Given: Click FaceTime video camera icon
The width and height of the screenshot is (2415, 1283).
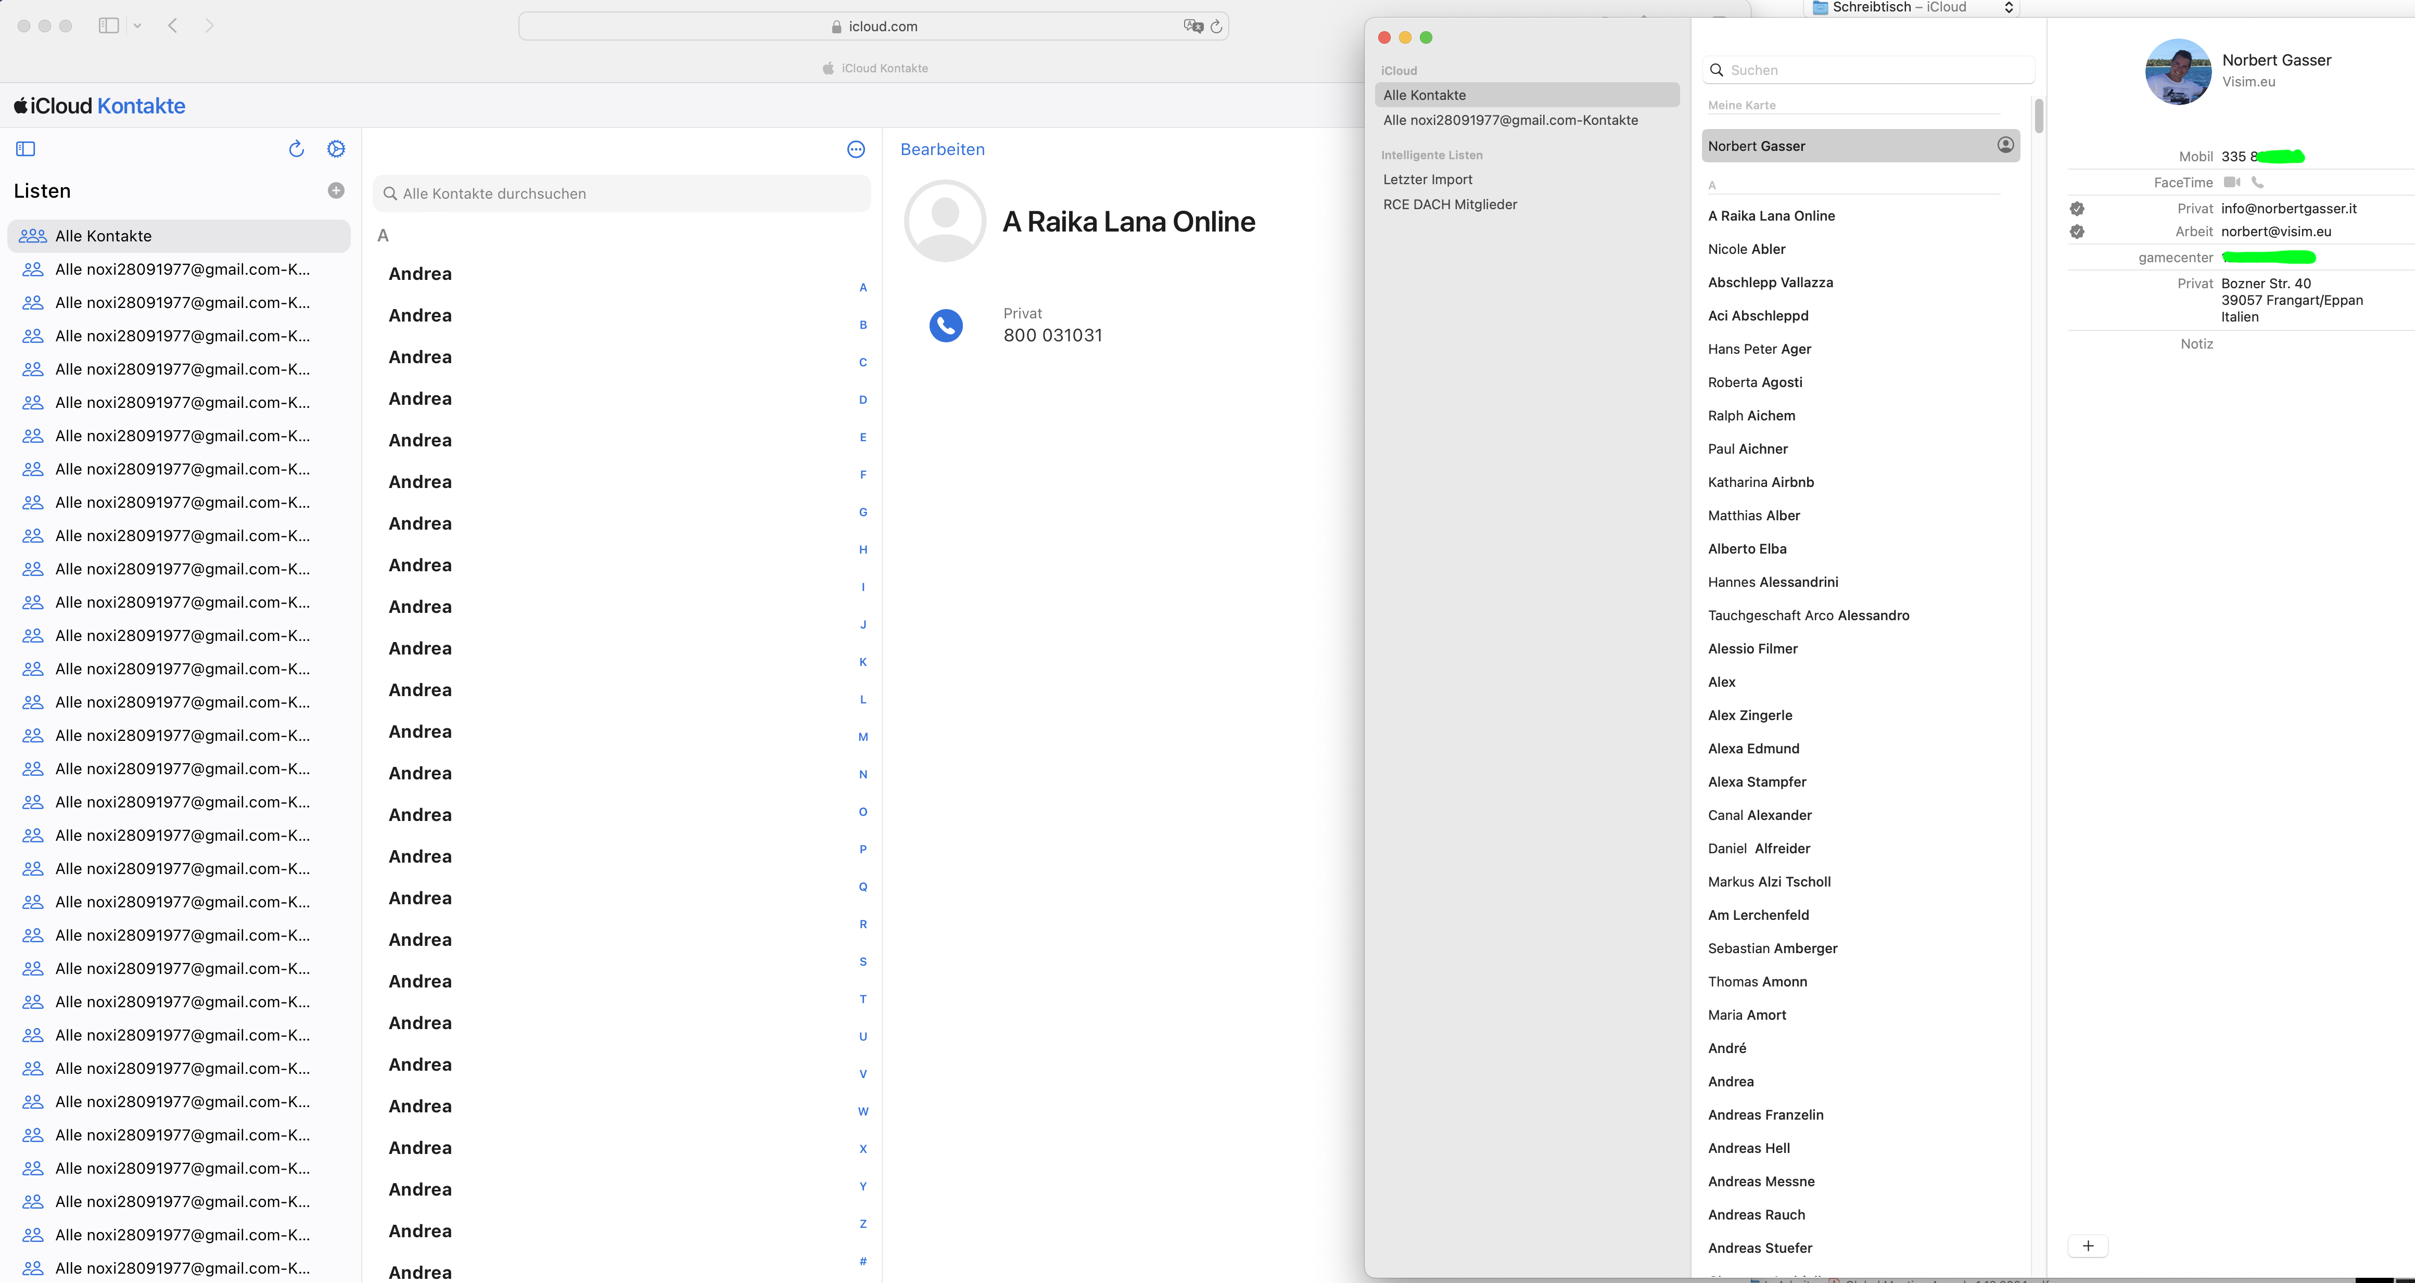Looking at the screenshot, I should pos(2231,182).
